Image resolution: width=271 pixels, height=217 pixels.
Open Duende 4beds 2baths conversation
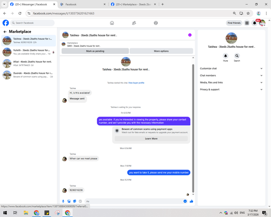tap(29, 75)
